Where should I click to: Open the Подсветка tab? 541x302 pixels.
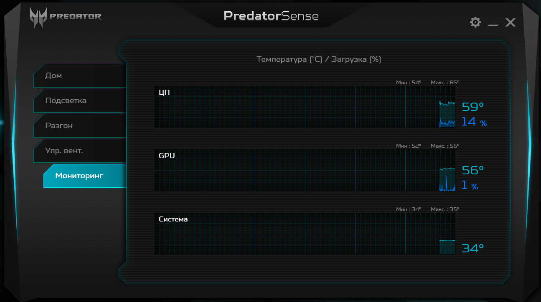tap(80, 101)
